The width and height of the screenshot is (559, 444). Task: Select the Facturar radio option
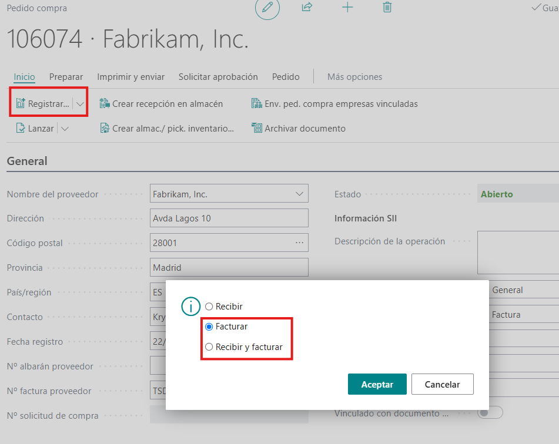point(209,327)
